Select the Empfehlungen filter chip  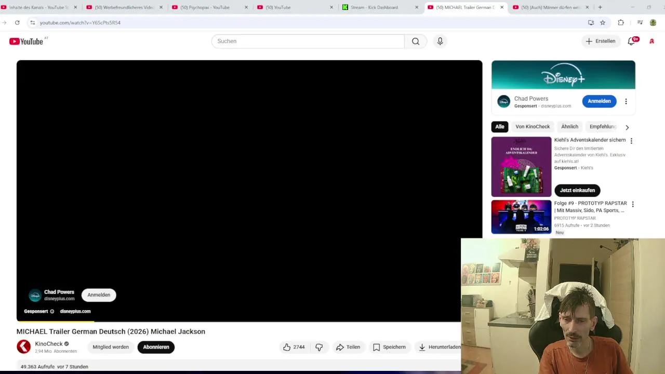(x=603, y=127)
